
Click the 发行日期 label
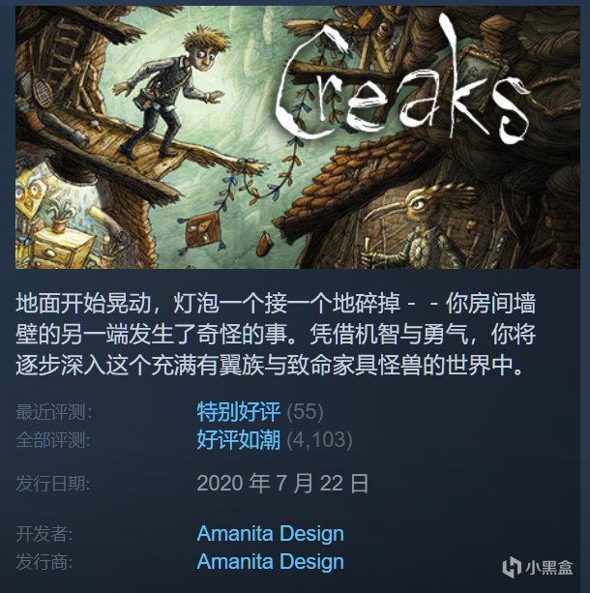pyautogui.click(x=53, y=484)
